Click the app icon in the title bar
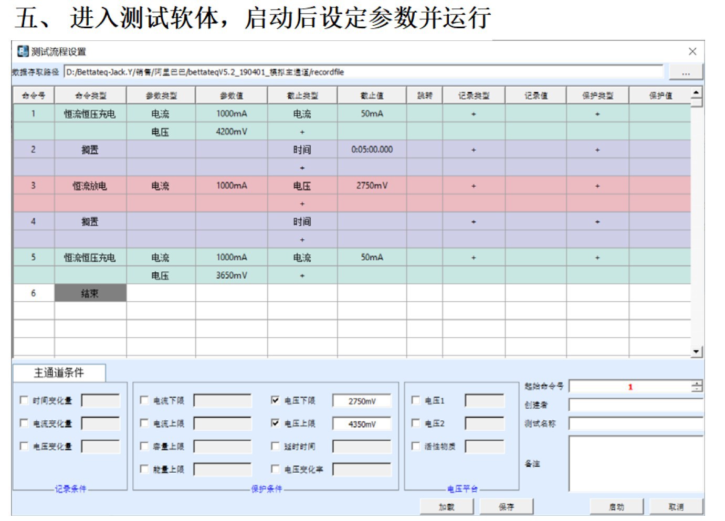 tap(23, 51)
